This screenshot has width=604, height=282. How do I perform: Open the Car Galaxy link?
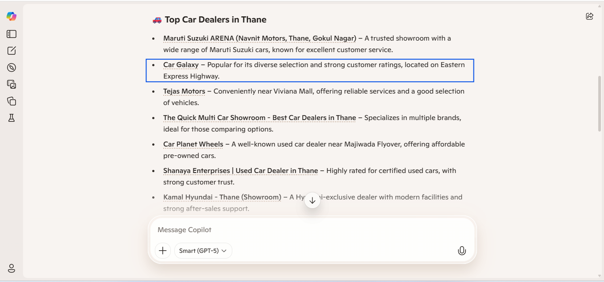[181, 64]
